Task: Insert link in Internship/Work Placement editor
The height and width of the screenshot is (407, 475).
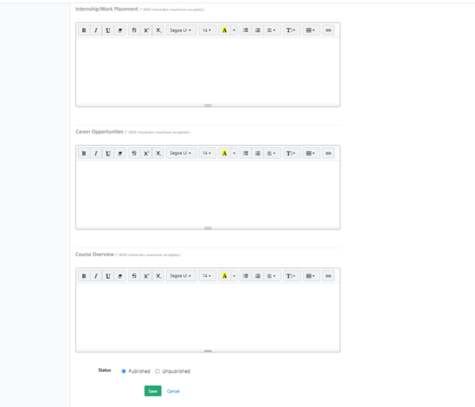Action: click(x=328, y=30)
